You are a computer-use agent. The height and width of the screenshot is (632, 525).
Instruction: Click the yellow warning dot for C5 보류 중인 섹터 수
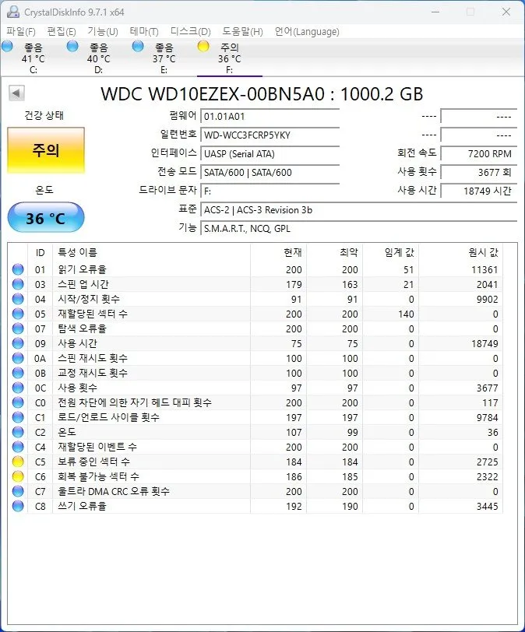[18, 462]
